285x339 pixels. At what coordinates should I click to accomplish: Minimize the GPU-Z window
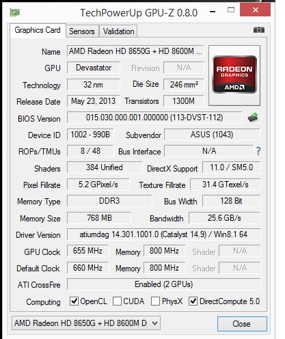tap(213, 12)
